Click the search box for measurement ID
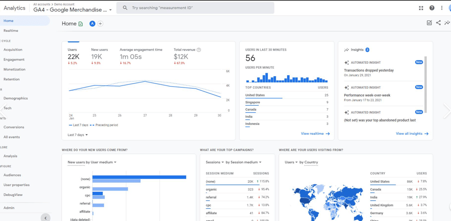 pyautogui.click(x=195, y=8)
